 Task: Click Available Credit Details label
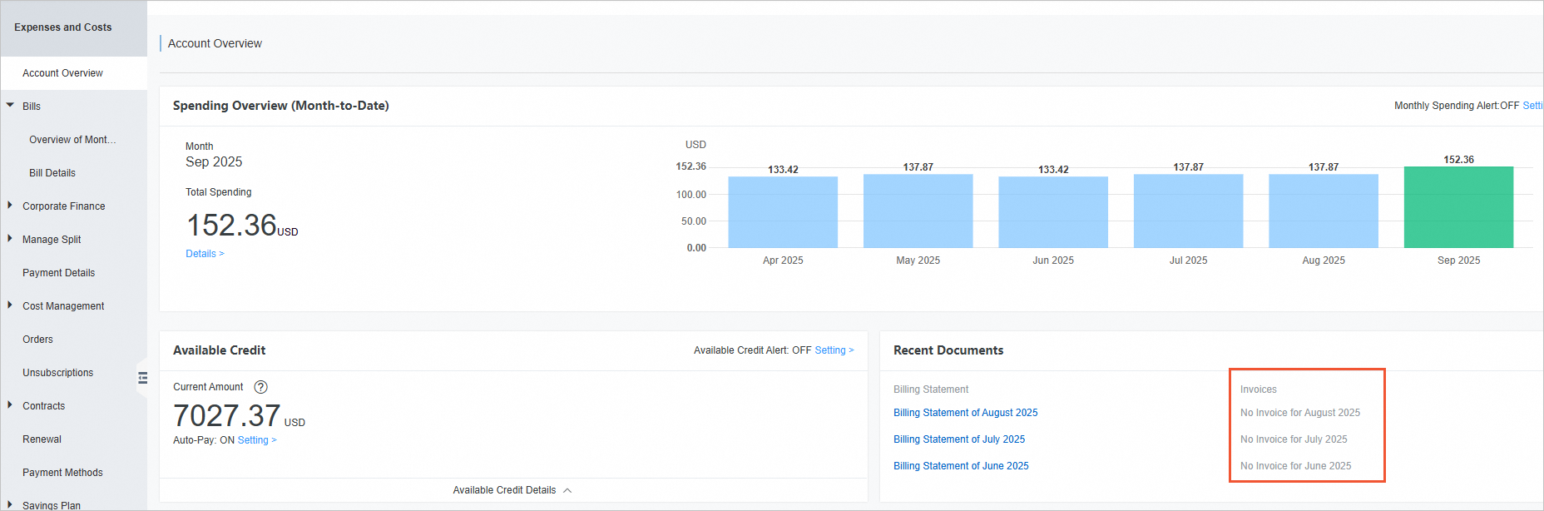click(504, 490)
